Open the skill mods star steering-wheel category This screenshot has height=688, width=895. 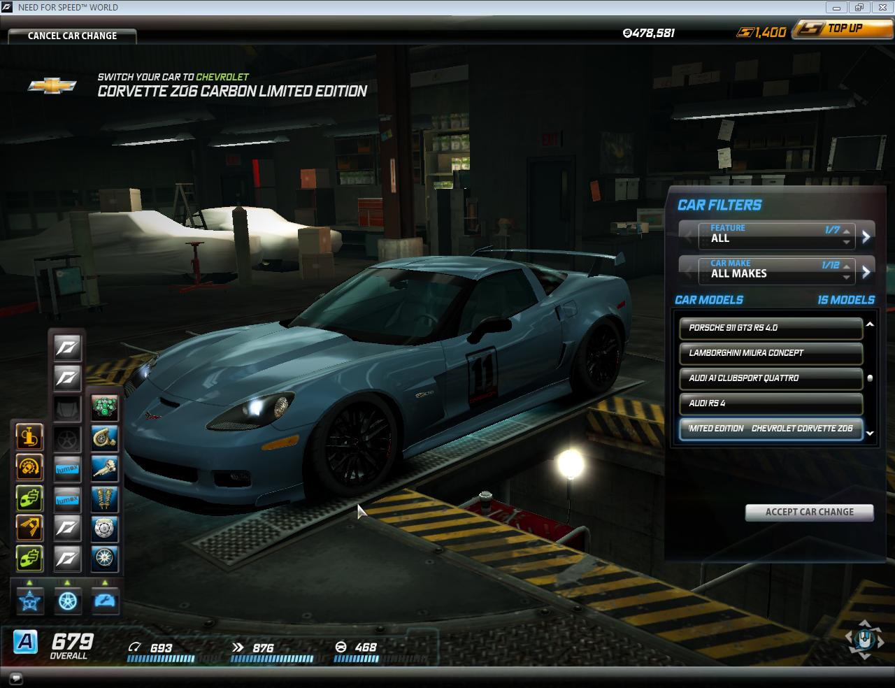29,601
